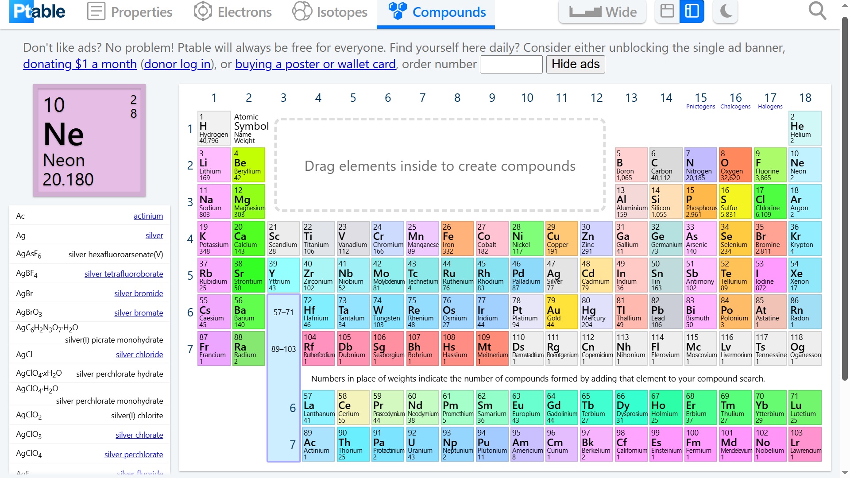Viewport: 850px width, 478px height.
Task: Click the Compounds tab
Action: click(x=436, y=12)
